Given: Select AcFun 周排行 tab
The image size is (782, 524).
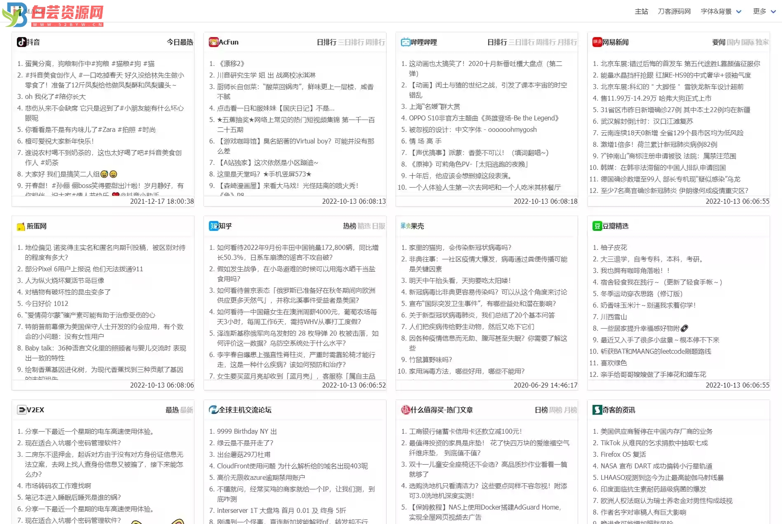Looking at the screenshot, I should 375,42.
